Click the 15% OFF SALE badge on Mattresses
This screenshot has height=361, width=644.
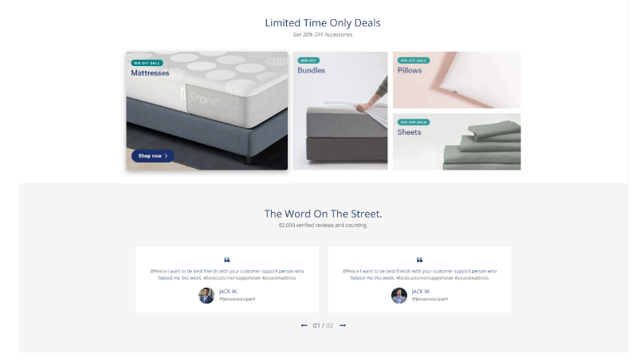click(147, 63)
